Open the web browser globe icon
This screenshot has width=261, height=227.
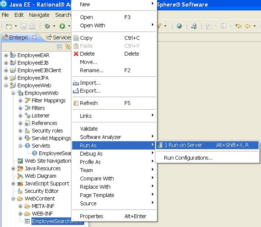point(179,26)
